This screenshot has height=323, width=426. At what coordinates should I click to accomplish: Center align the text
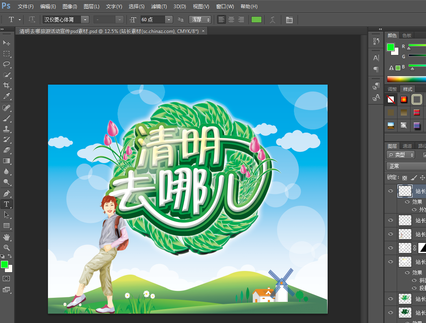(231, 20)
